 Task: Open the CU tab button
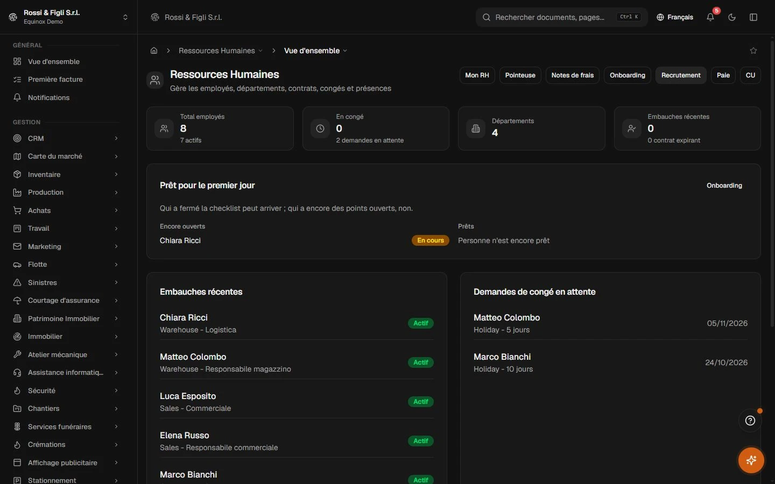pyautogui.click(x=750, y=75)
